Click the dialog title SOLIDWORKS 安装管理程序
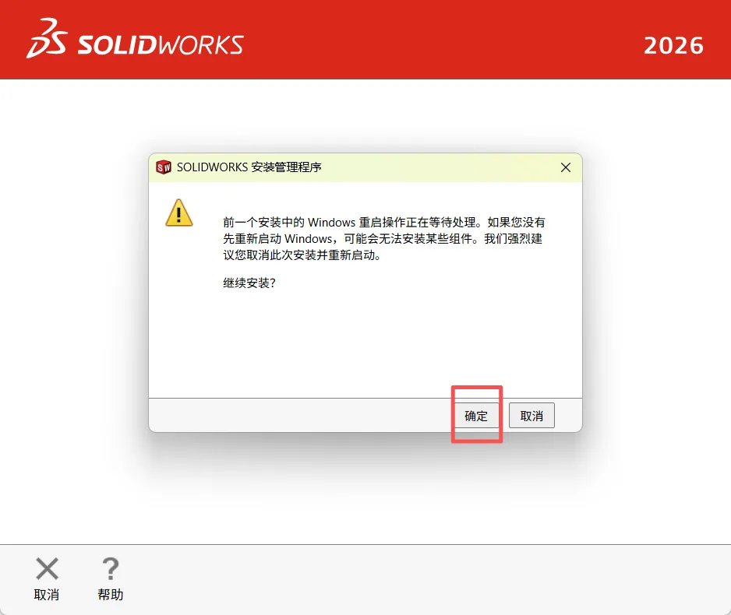The height and width of the screenshot is (615, 731). pos(249,167)
